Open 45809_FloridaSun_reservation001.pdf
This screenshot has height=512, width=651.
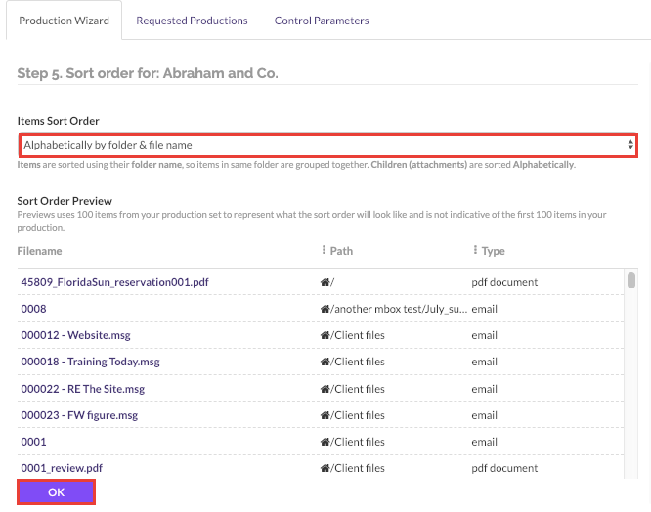point(114,282)
